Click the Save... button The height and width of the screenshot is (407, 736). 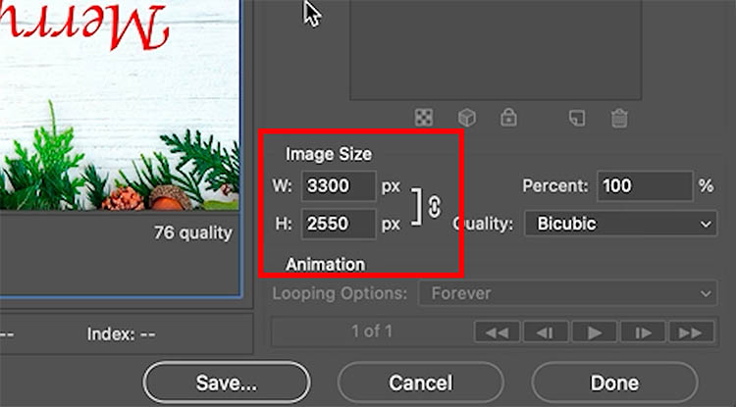227,382
